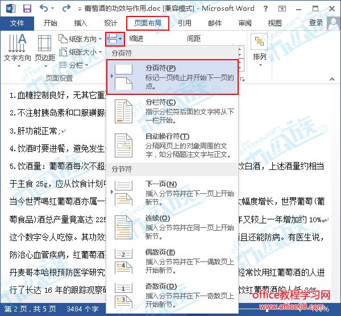This screenshot has height=316, width=341.
Task: Open the 纸张大小 paper size dropdown
Action: pos(80,52)
